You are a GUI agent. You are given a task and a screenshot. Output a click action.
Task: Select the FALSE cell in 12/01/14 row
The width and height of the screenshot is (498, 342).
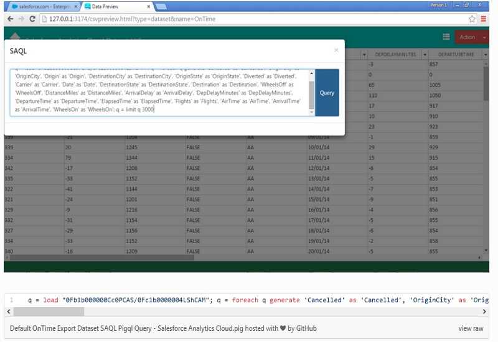(215, 168)
